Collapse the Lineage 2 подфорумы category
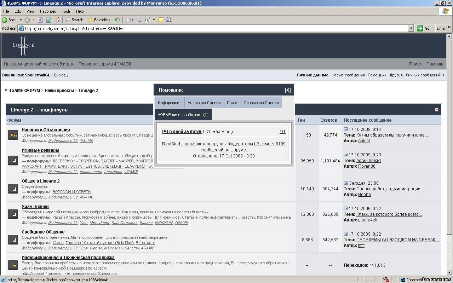 436,110
